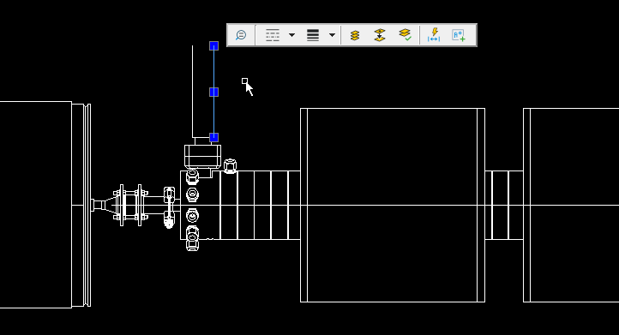
Task: Click the bottom blue grip of selected line
Action: [214, 137]
